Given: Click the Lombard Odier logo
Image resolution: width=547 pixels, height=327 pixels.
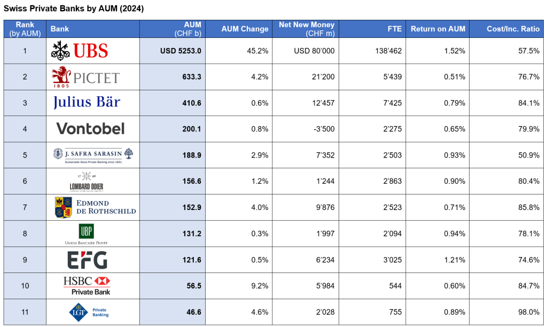Looking at the screenshot, I should click(x=87, y=182).
